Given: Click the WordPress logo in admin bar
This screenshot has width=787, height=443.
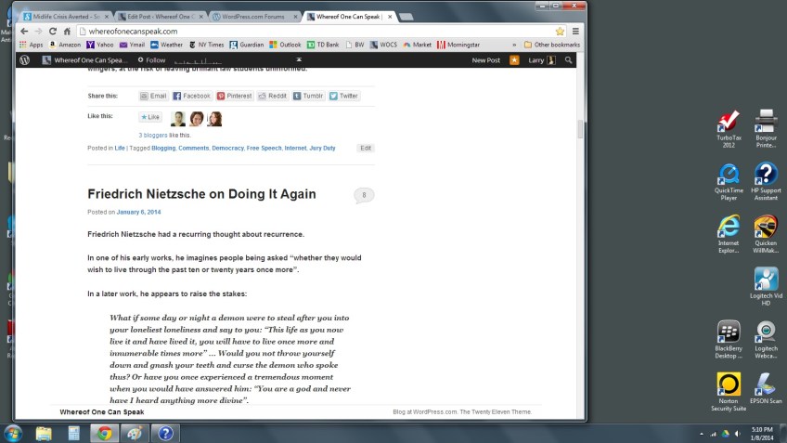Looking at the screenshot, I should click(x=24, y=60).
